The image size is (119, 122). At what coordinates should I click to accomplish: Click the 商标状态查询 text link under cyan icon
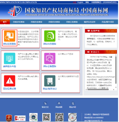(10, 66)
